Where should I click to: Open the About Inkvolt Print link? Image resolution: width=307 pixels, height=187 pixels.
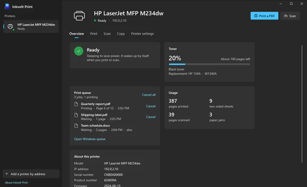[16, 182]
